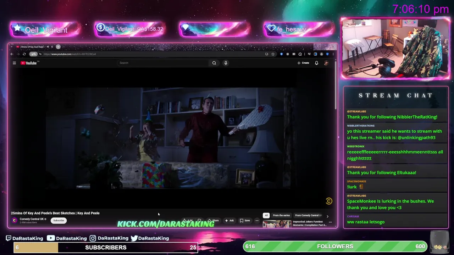
Task: Share the video
Action: [x=213, y=220]
